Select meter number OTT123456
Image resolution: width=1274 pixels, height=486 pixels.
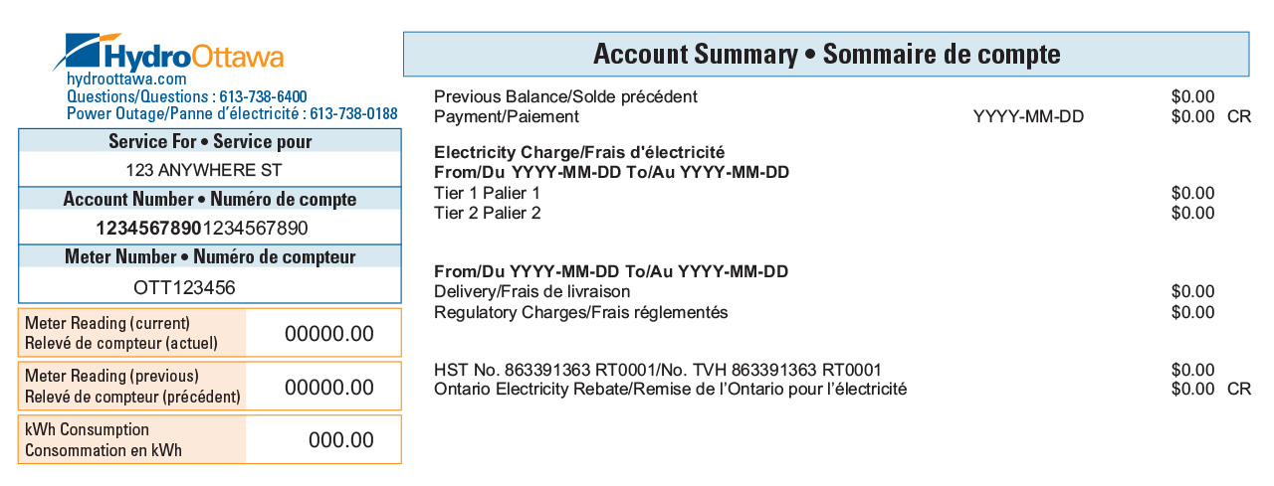pos(184,287)
